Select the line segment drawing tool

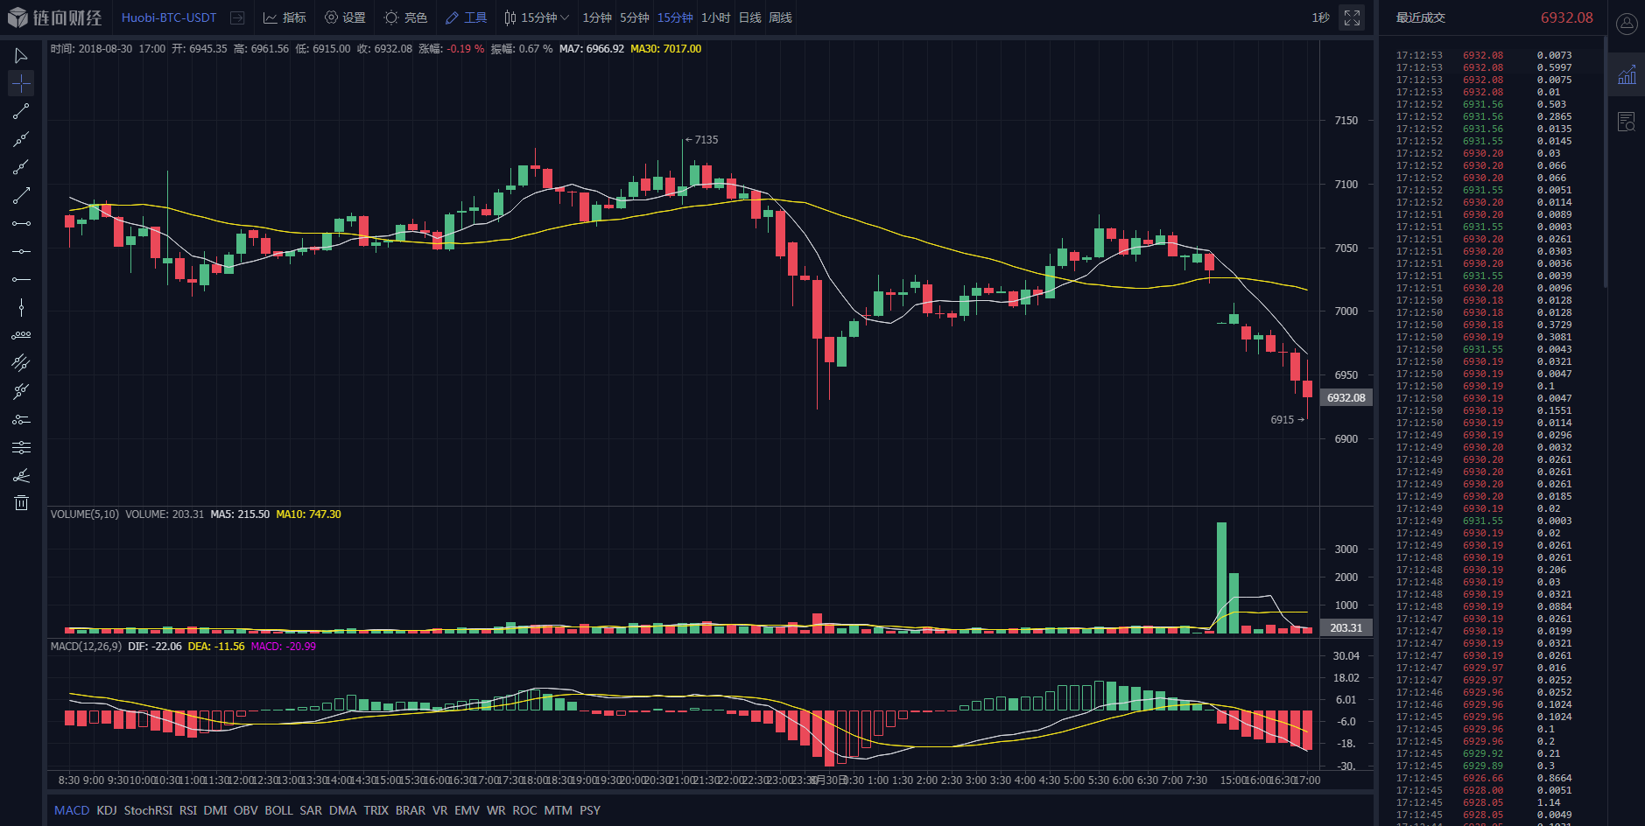pyautogui.click(x=21, y=111)
